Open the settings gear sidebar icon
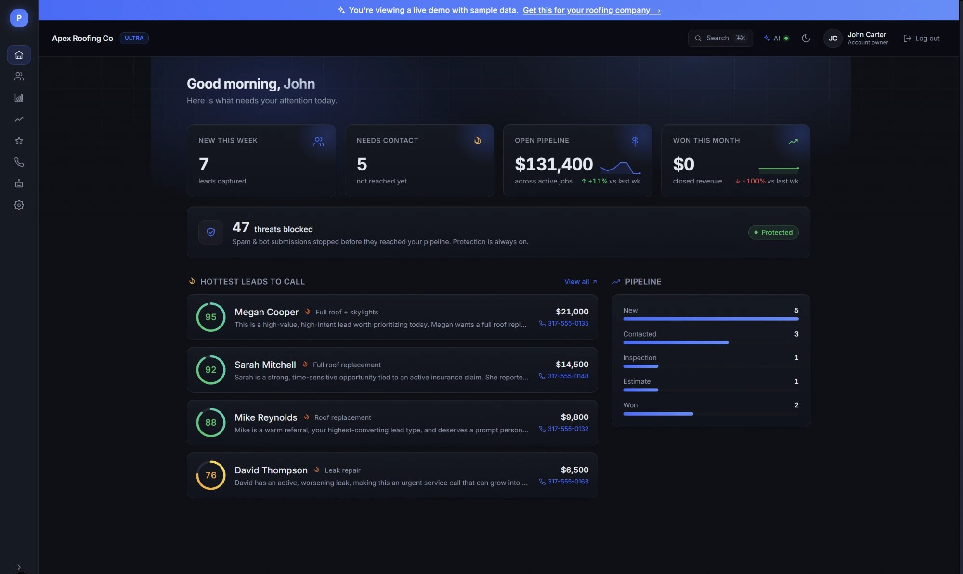The width and height of the screenshot is (963, 574). 19,205
